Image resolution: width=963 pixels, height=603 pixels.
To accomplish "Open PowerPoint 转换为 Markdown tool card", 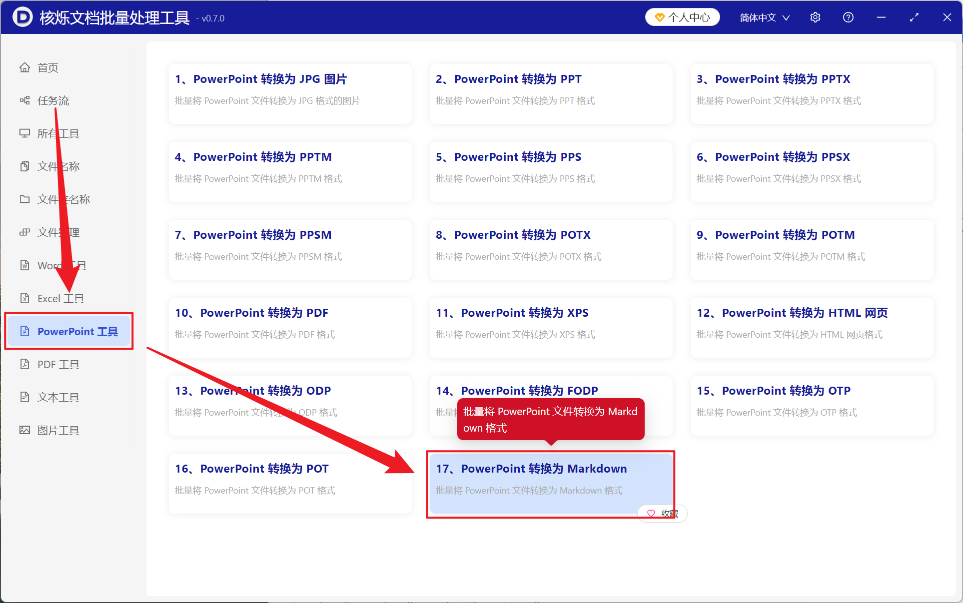I will 551,484.
